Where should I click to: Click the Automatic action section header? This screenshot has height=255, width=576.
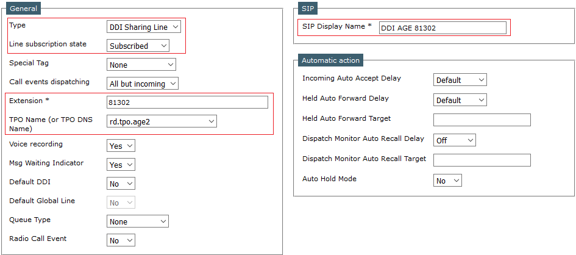[x=330, y=60]
